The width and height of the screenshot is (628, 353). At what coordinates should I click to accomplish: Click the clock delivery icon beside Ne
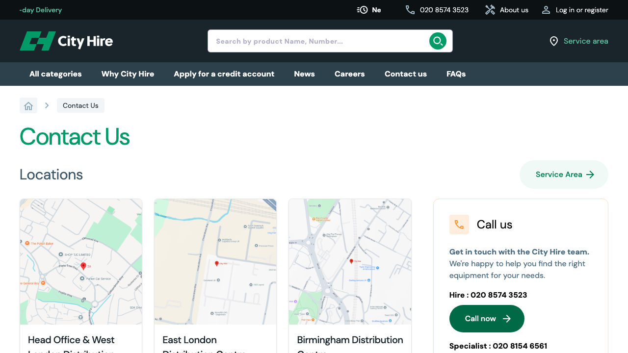click(x=362, y=10)
